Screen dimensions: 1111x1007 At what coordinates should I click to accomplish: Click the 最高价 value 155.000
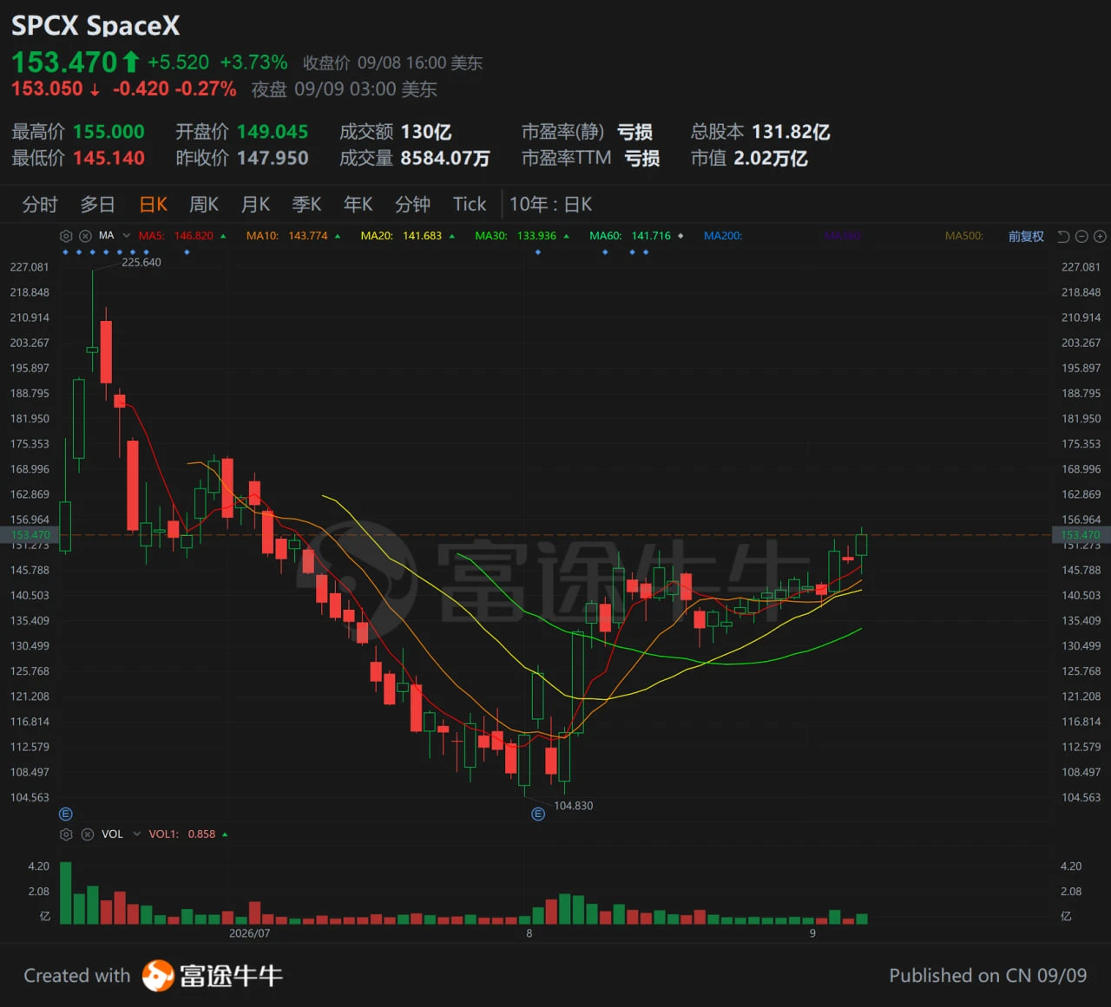pyautogui.click(x=108, y=132)
